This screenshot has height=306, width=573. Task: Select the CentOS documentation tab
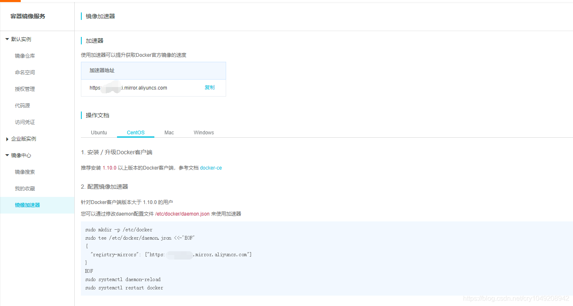tap(135, 132)
